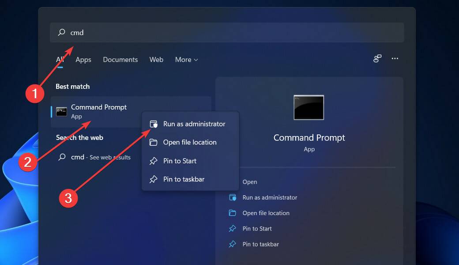Switch to the Documents tab
This screenshot has width=459, height=265.
120,59
